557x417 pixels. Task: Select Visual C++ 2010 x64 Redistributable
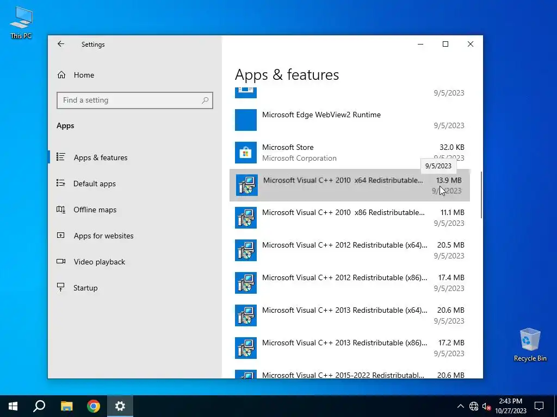click(350, 185)
